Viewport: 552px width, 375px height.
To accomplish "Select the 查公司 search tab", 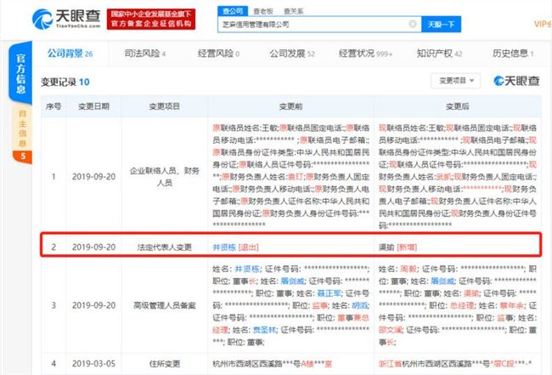I will tap(233, 11).
